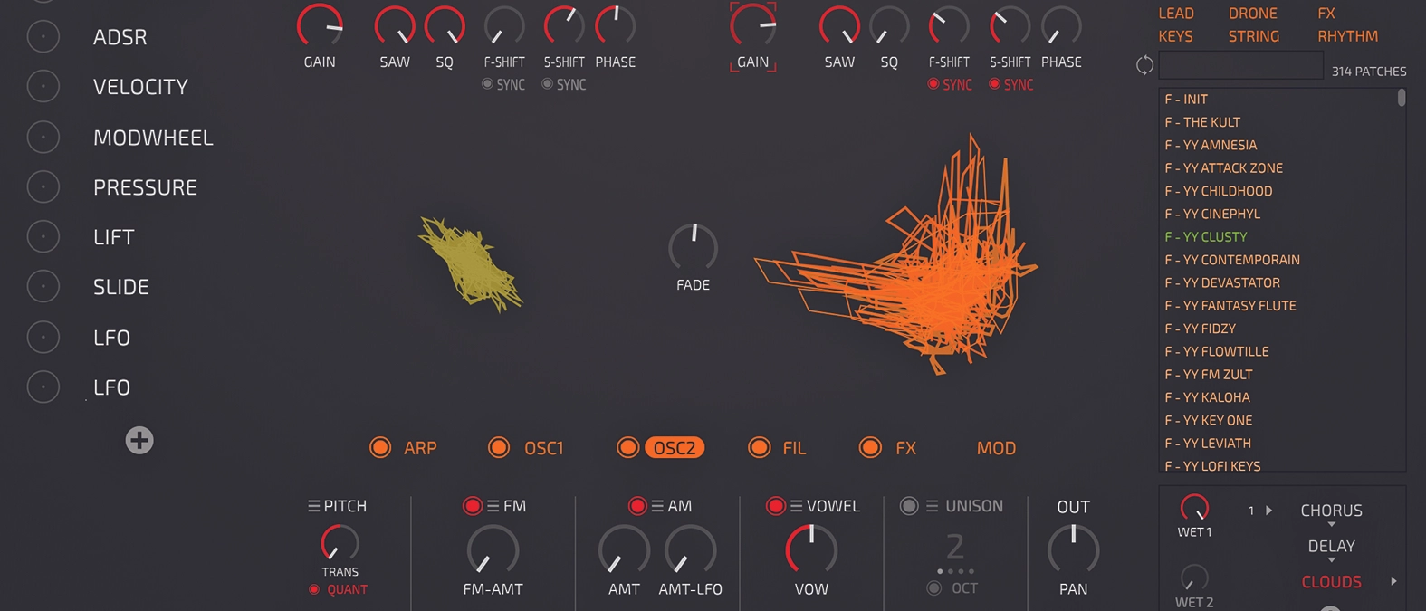This screenshot has height=611, width=1426.
Task: Expand the DELAY effect dropdown
Action: click(x=1332, y=560)
